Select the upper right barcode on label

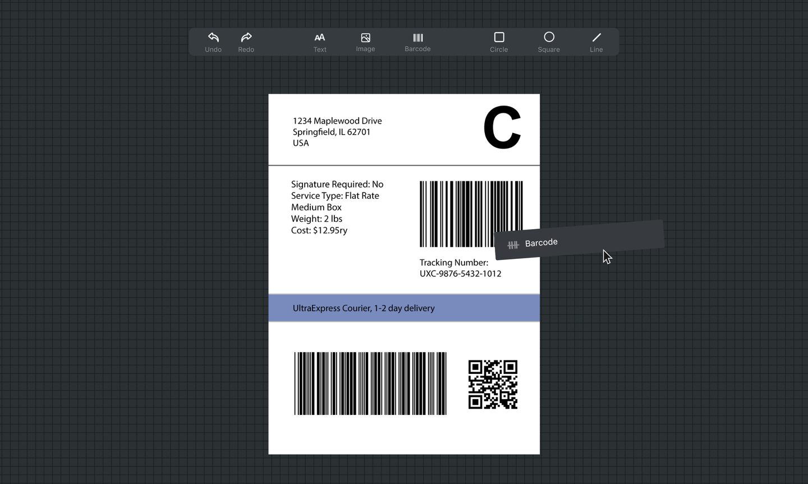pyautogui.click(x=471, y=214)
